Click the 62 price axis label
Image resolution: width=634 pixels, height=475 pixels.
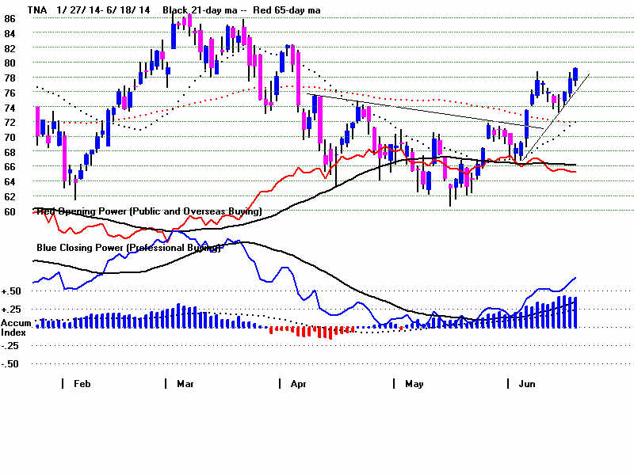(x=10, y=196)
